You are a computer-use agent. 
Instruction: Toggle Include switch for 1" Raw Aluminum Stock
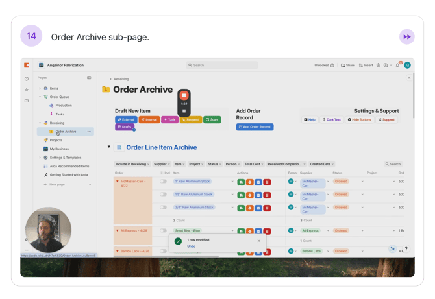164,182
